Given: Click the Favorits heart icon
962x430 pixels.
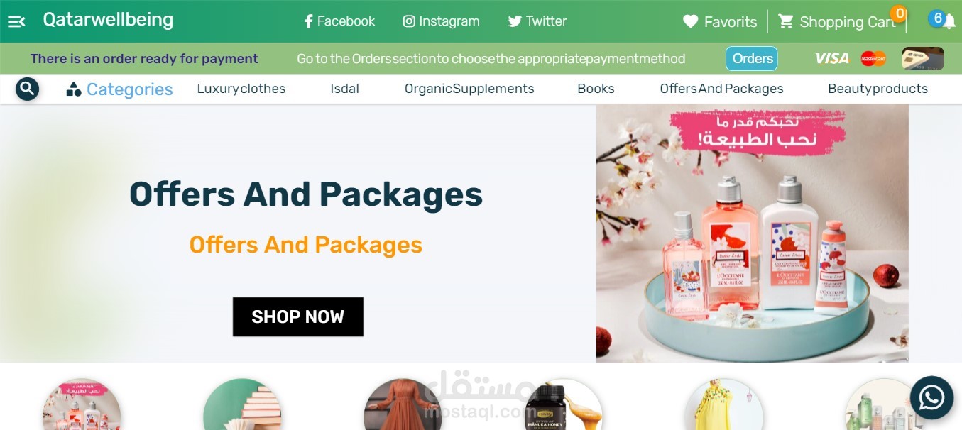Looking at the screenshot, I should [x=691, y=22].
